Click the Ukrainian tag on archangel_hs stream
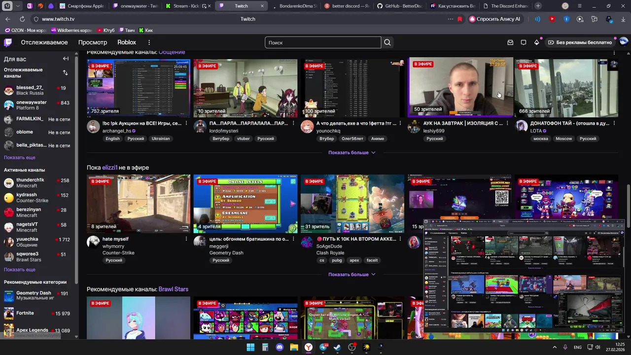Image resolution: width=631 pixels, height=355 pixels. 161,139
